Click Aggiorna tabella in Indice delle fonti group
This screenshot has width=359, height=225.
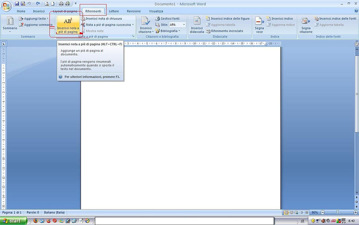tap(329, 25)
